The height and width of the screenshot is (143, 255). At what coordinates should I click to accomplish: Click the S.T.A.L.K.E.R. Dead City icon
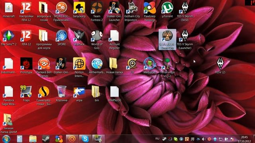coord(167,40)
